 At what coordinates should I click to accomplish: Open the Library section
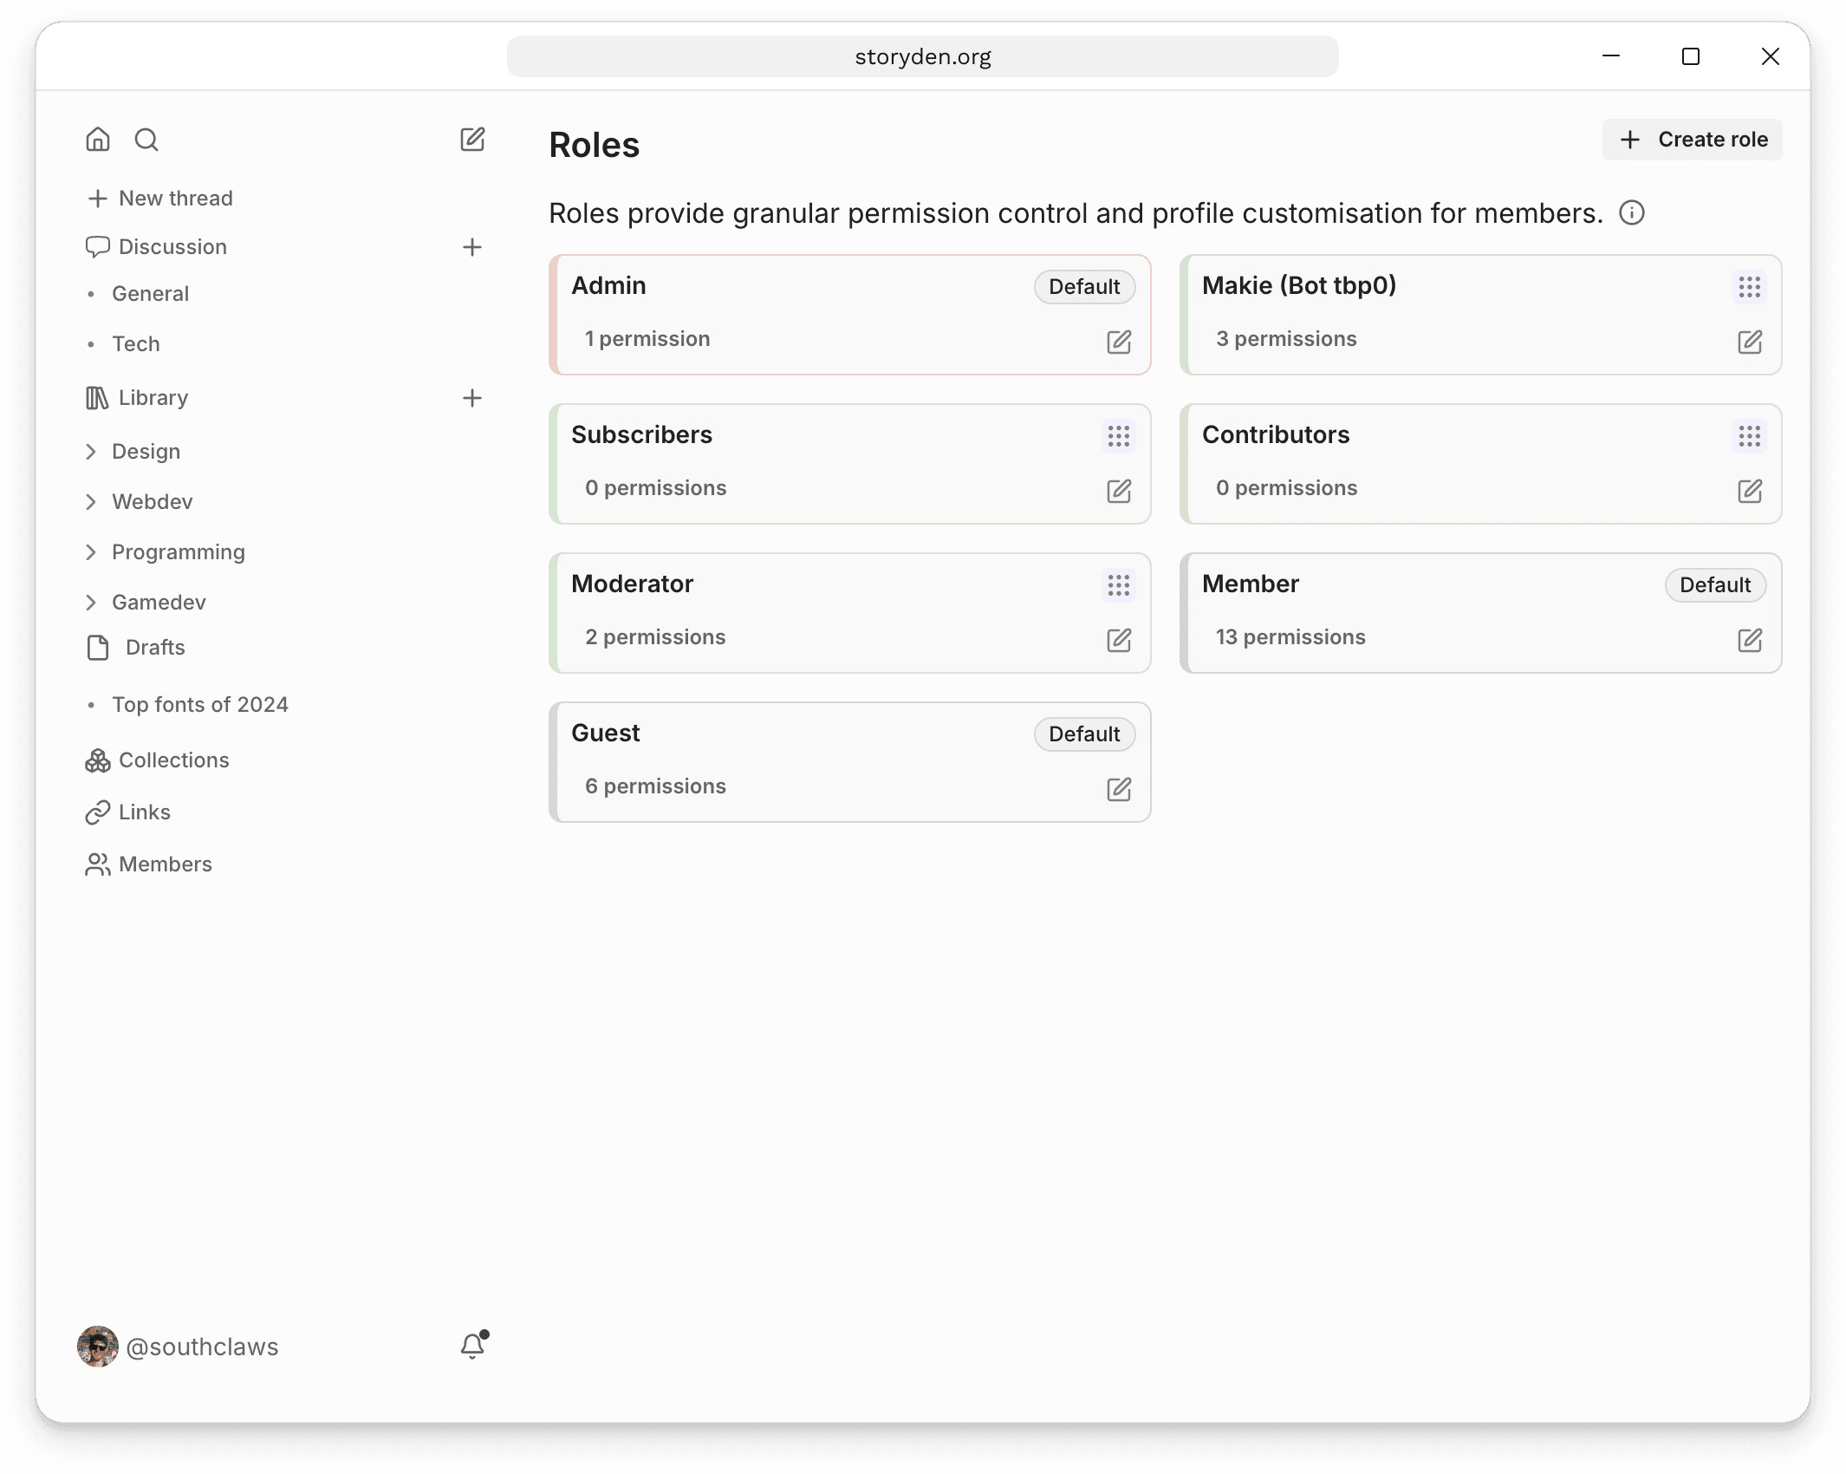[x=137, y=398]
